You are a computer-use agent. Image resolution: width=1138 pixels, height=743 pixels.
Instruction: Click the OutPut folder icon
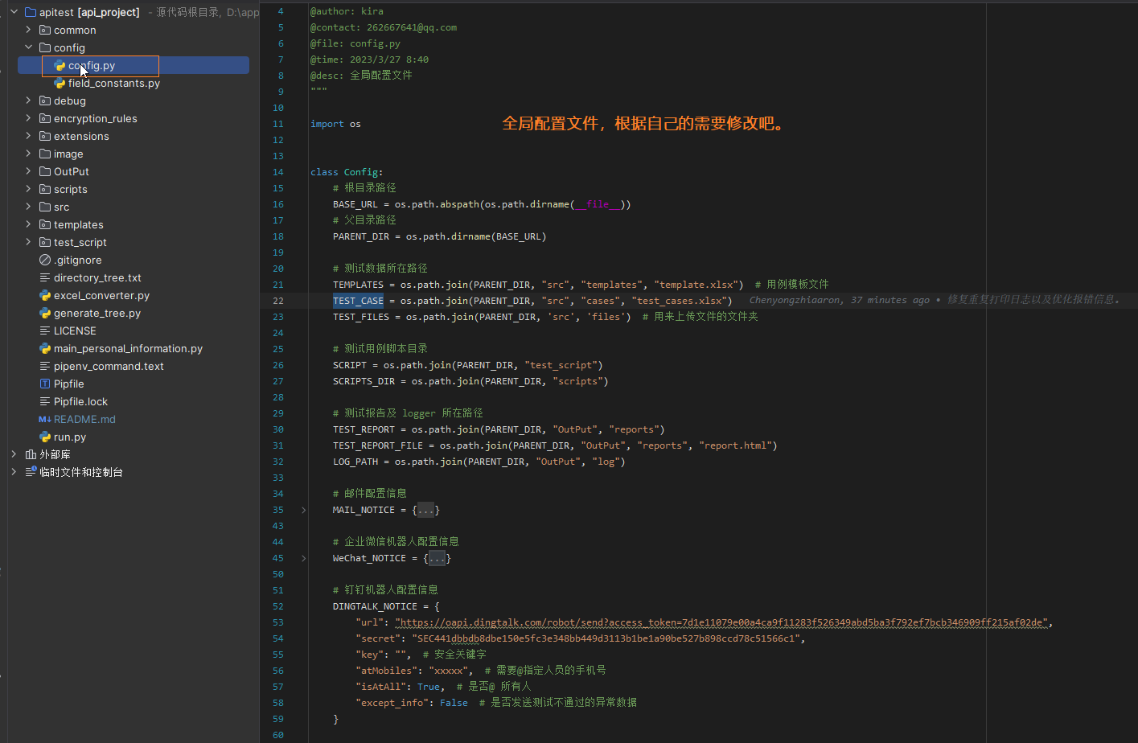coord(45,171)
